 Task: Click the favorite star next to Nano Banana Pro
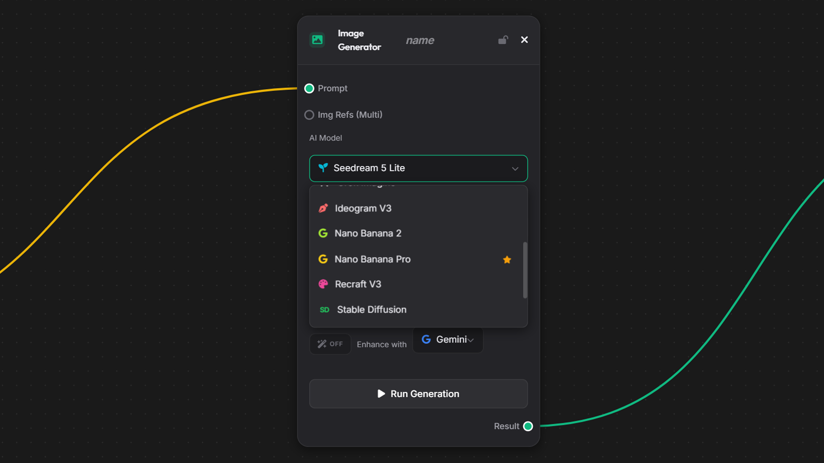pos(507,259)
